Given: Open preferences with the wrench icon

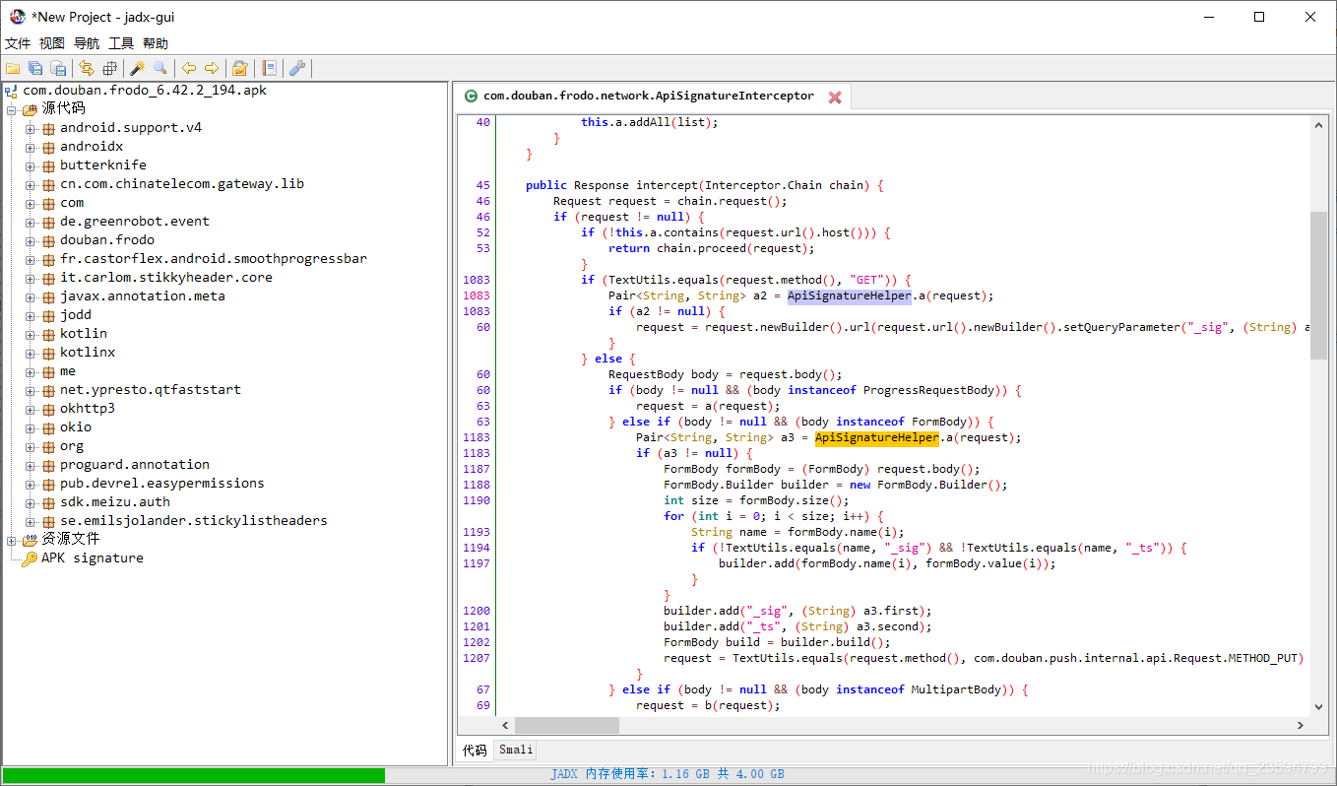Looking at the screenshot, I should tap(297, 68).
